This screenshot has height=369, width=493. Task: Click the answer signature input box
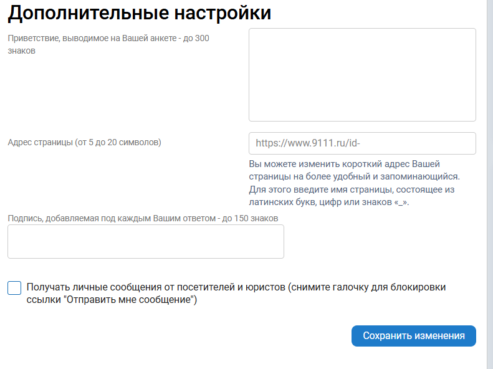point(146,241)
